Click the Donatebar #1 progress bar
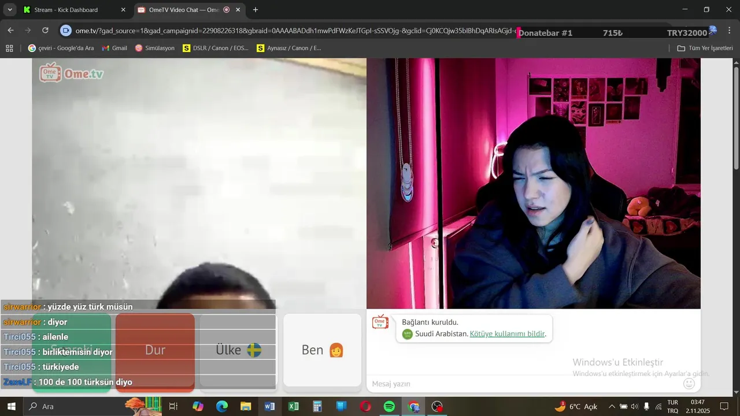Image resolution: width=740 pixels, height=416 pixels. 613,33
